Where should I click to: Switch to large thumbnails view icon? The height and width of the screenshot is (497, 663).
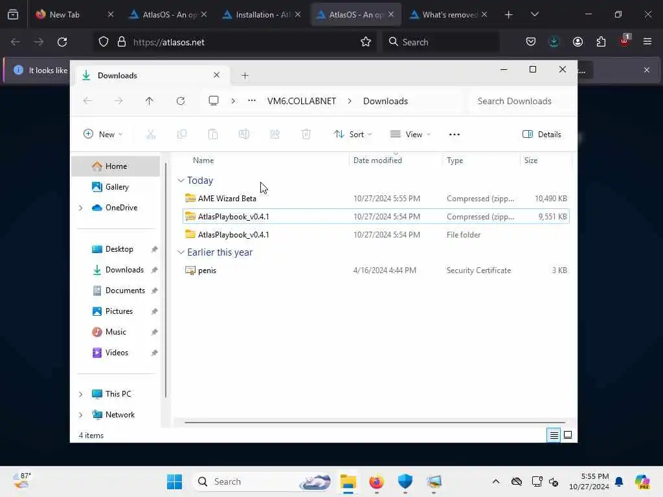(568, 435)
